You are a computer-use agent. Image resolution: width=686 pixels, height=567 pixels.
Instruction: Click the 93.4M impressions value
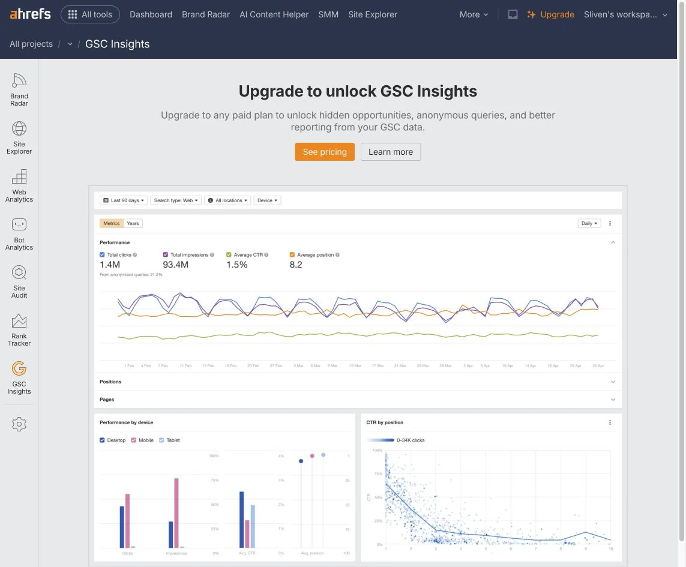pyautogui.click(x=175, y=265)
